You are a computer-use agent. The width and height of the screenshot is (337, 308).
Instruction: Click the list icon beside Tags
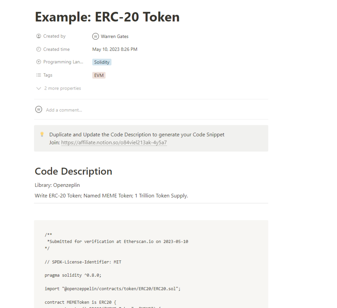39,75
